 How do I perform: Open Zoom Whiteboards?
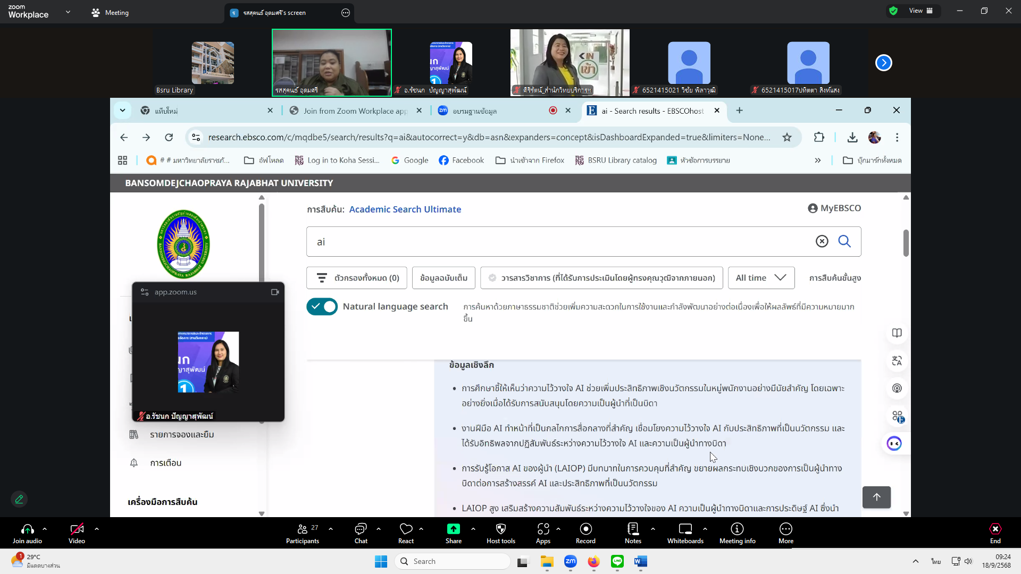685,533
